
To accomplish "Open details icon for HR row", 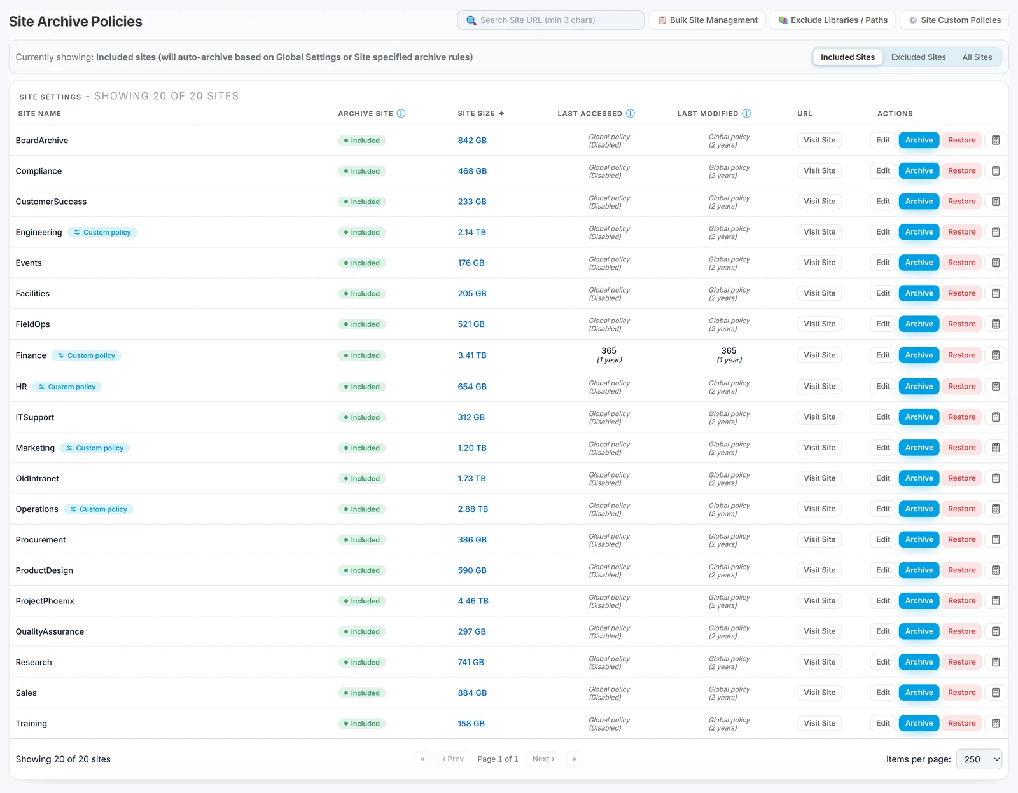I will pyautogui.click(x=996, y=386).
